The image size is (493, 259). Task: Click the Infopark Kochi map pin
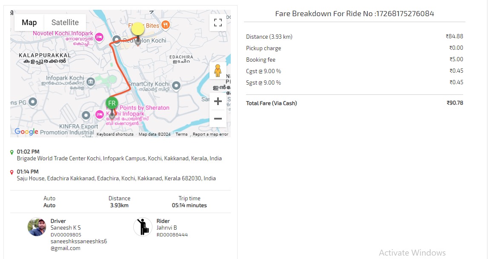click(90, 81)
